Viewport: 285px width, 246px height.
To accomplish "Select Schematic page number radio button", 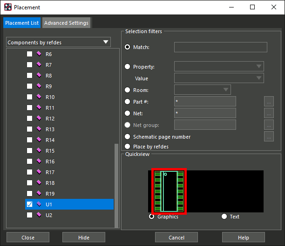I will (127, 136).
